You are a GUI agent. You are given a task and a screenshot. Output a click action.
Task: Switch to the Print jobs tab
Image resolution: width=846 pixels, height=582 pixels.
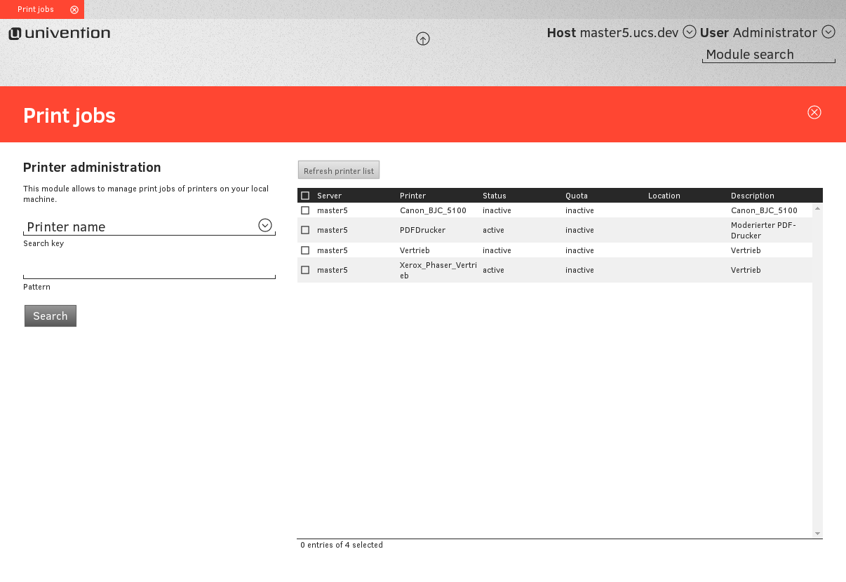35,10
